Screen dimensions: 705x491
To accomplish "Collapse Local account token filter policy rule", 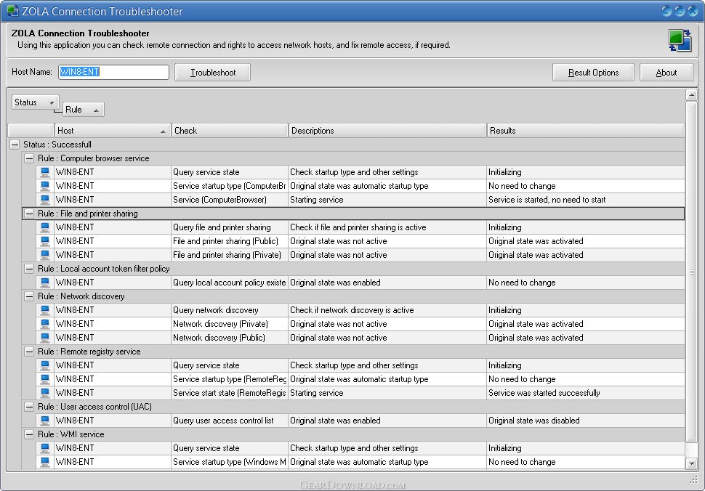I will click(29, 269).
